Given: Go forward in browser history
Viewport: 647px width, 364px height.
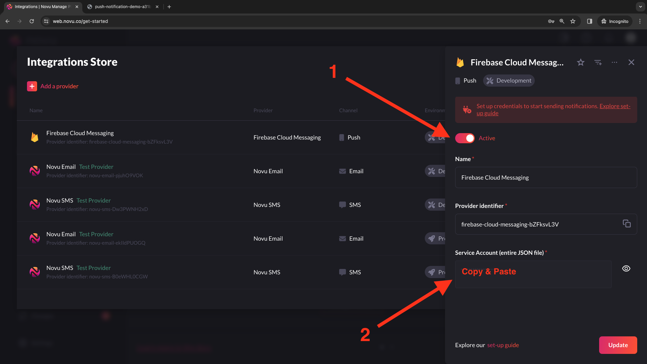Looking at the screenshot, I should coord(20,21).
